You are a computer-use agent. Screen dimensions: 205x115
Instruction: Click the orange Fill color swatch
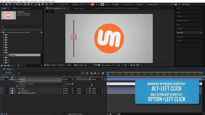93,4
